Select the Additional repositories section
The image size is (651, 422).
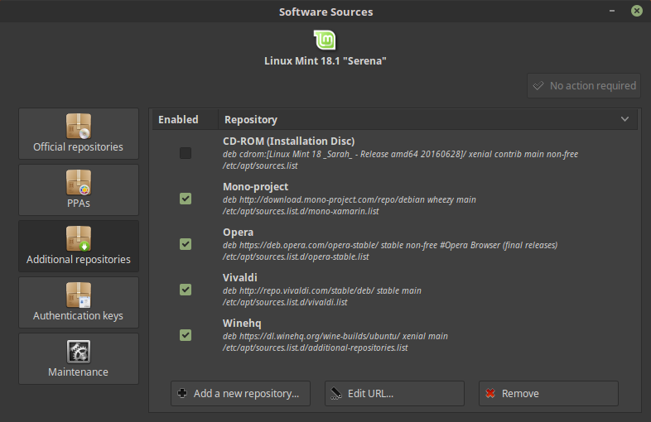(79, 246)
